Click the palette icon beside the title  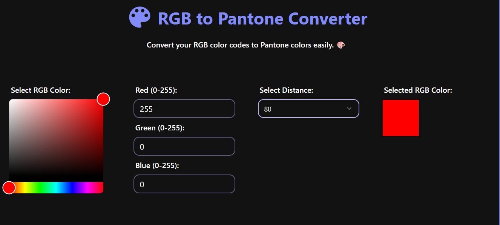tap(140, 17)
